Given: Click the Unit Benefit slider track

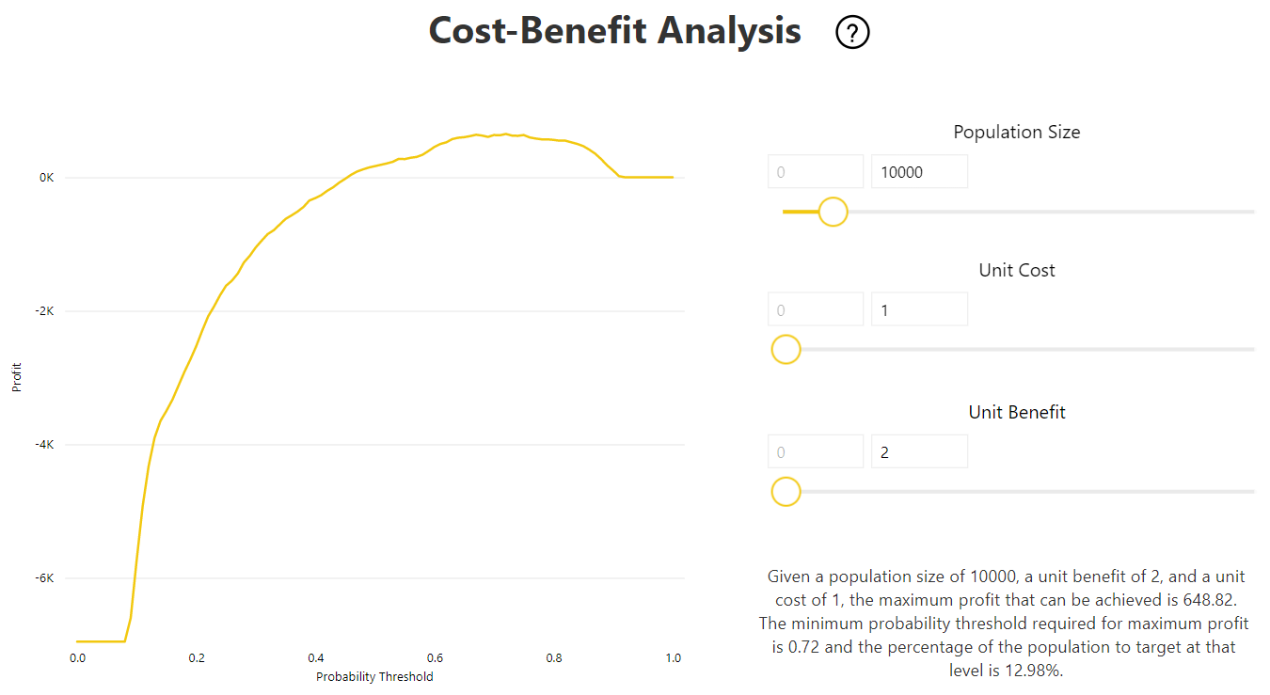Looking at the screenshot, I should tap(1025, 492).
